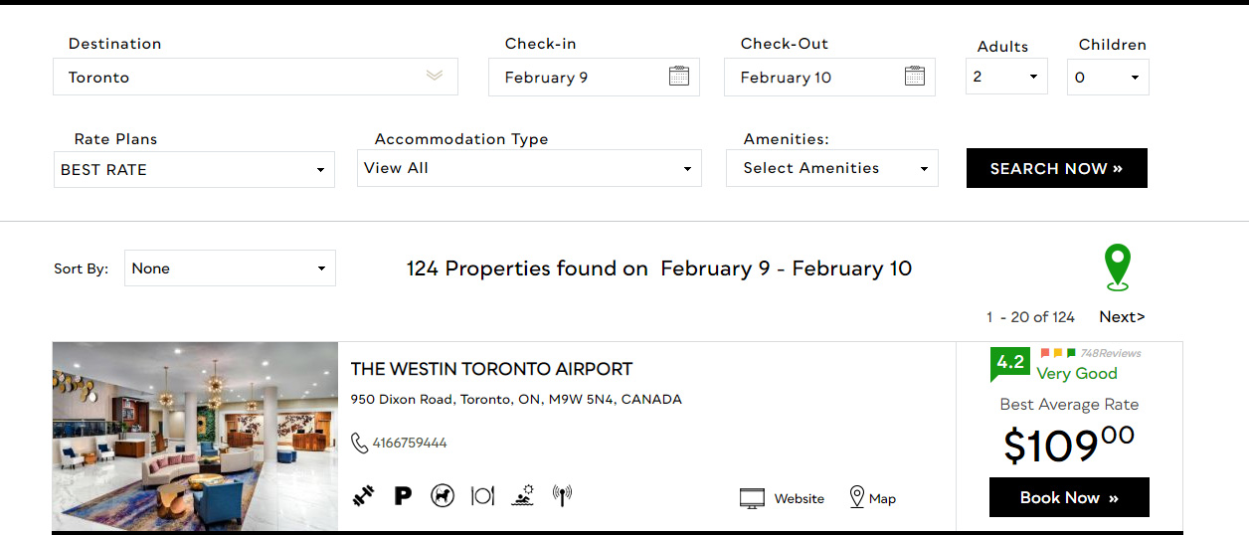Viewport: 1249px width, 535px height.
Task: Click the green map pin icon
Action: click(1118, 268)
